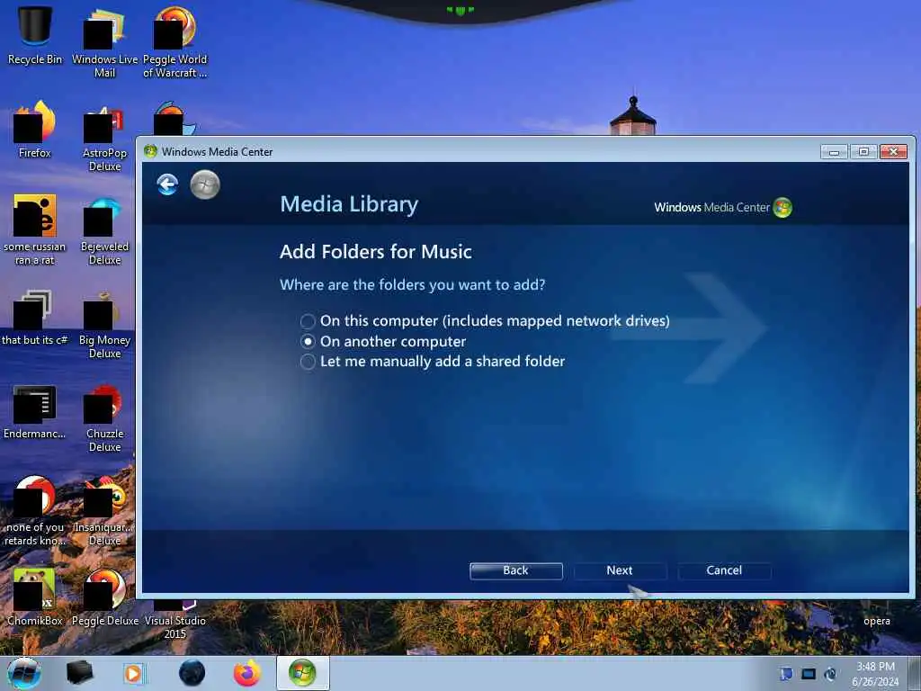Launch Peggle World of Warcraft shortcut
The width and height of the screenshot is (921, 691).
click(174, 41)
